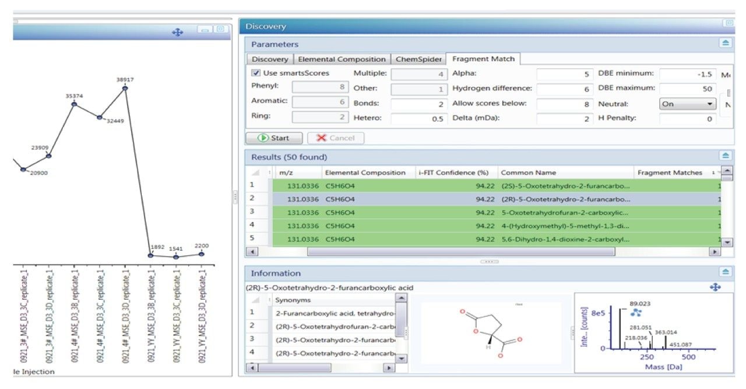Click the Results horizontal scrollbar right arrow

(x=715, y=252)
